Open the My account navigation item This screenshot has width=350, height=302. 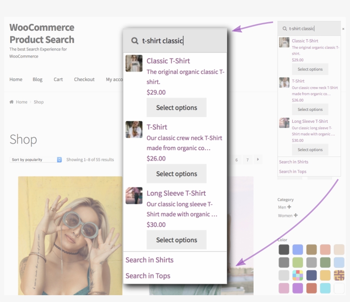114,79
